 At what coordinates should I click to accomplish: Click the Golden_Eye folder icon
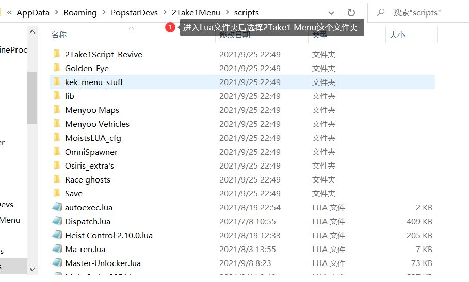(x=57, y=68)
